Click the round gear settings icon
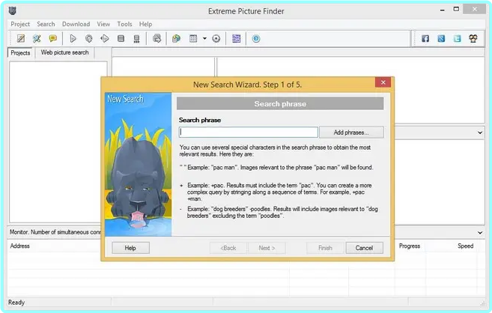This screenshot has width=492, height=313. point(216,39)
